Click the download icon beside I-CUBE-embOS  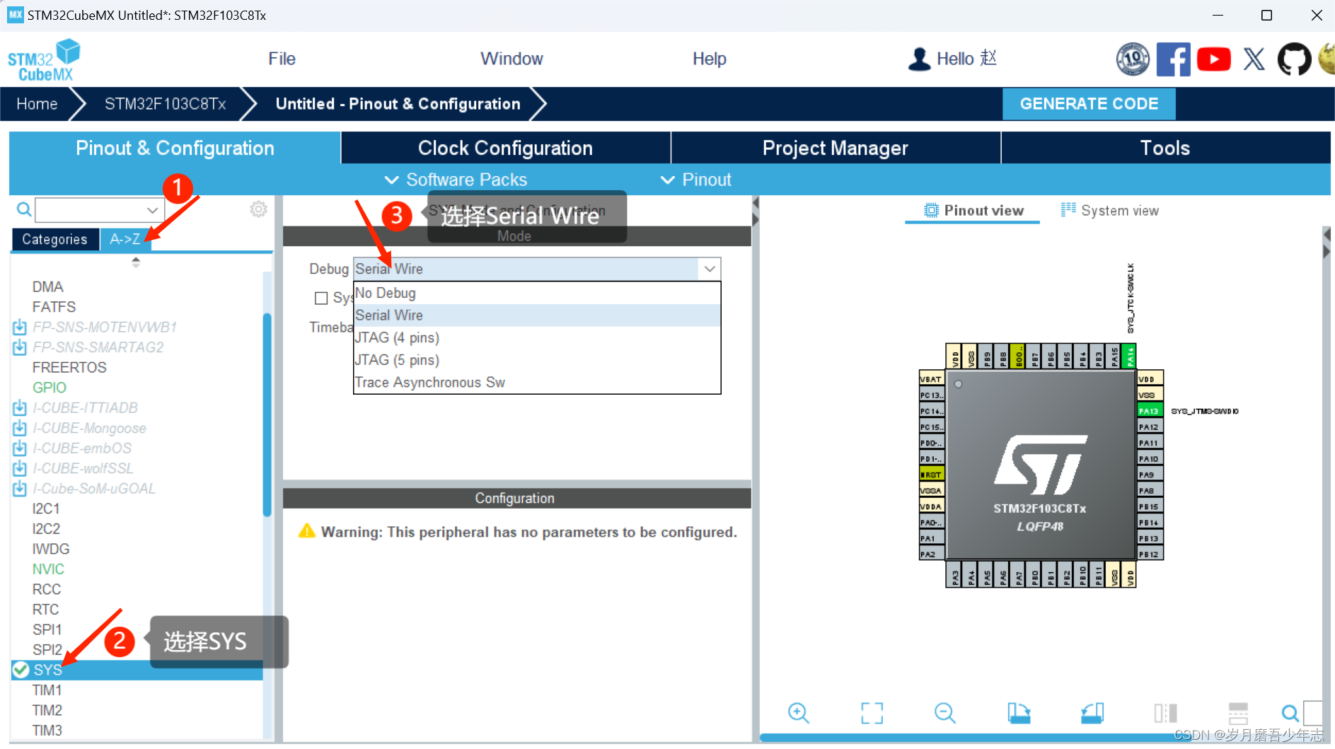click(x=20, y=448)
